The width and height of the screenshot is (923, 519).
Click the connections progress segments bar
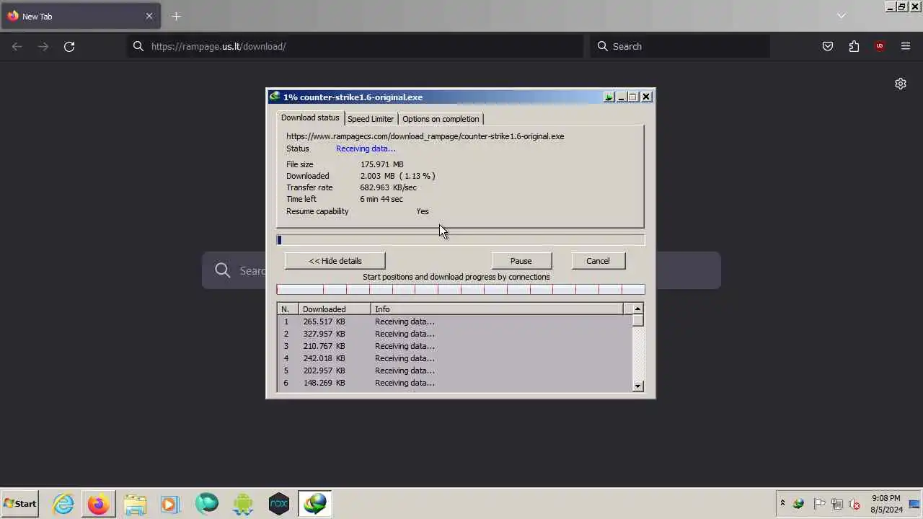(x=461, y=290)
